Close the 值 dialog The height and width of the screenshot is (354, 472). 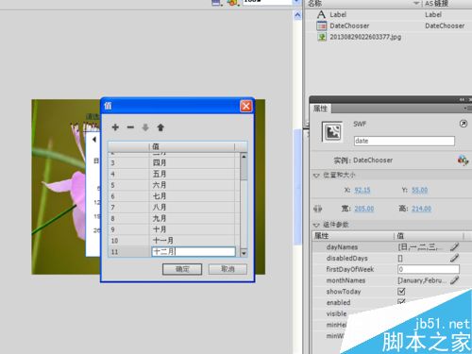245,106
